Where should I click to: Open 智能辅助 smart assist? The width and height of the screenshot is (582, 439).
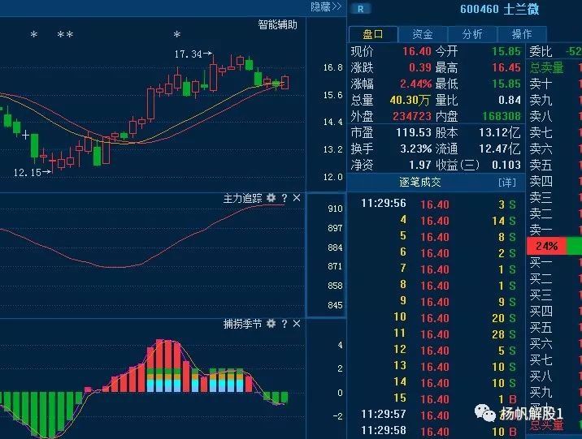click(x=278, y=25)
